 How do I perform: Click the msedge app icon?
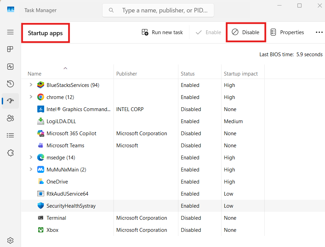click(41, 158)
